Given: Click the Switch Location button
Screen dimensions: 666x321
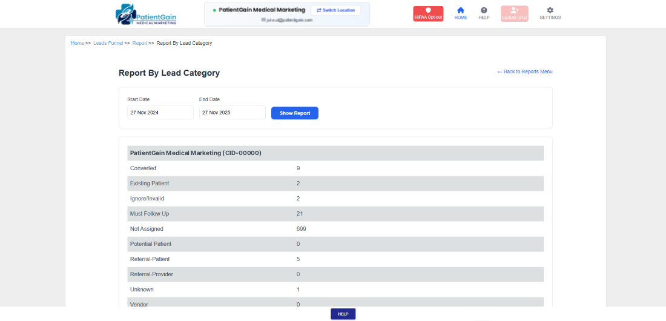Looking at the screenshot, I should click(335, 10).
